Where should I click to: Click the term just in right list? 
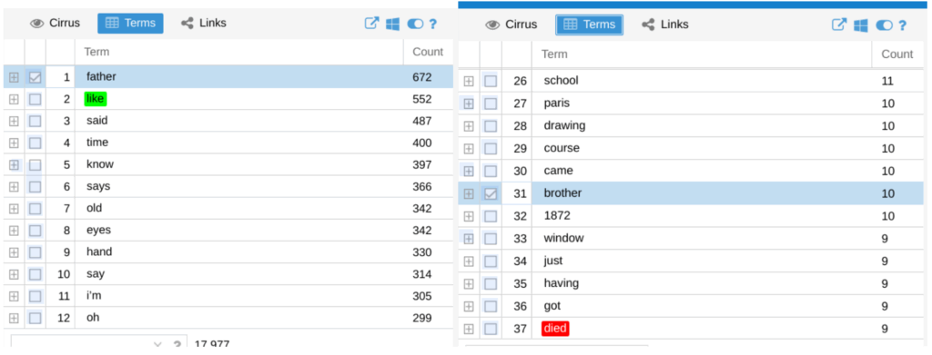pyautogui.click(x=552, y=261)
